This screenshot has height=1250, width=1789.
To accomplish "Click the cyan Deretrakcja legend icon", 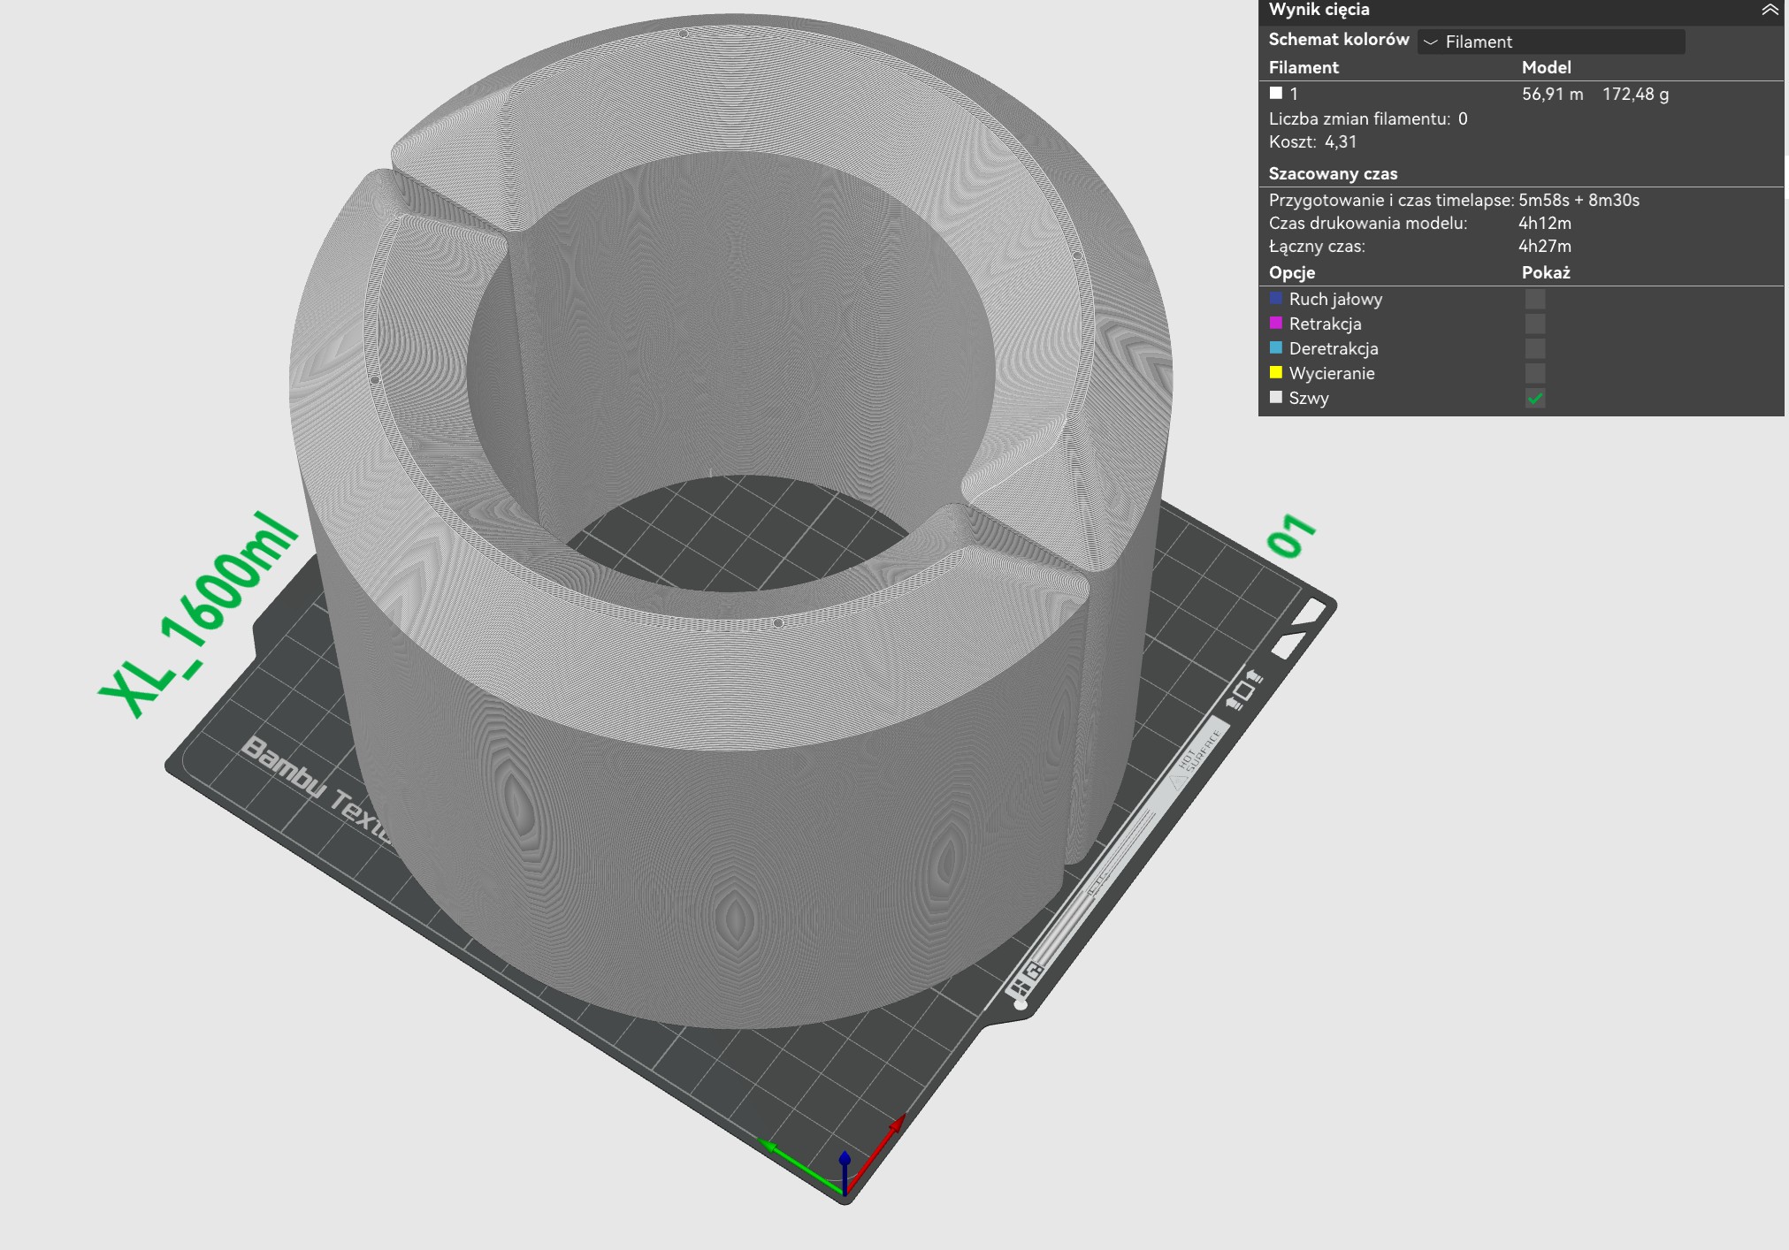I will click(1276, 347).
